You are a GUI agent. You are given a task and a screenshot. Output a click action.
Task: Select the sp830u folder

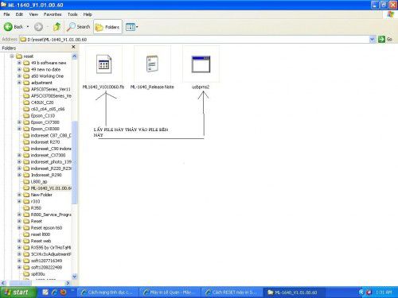coord(38,274)
